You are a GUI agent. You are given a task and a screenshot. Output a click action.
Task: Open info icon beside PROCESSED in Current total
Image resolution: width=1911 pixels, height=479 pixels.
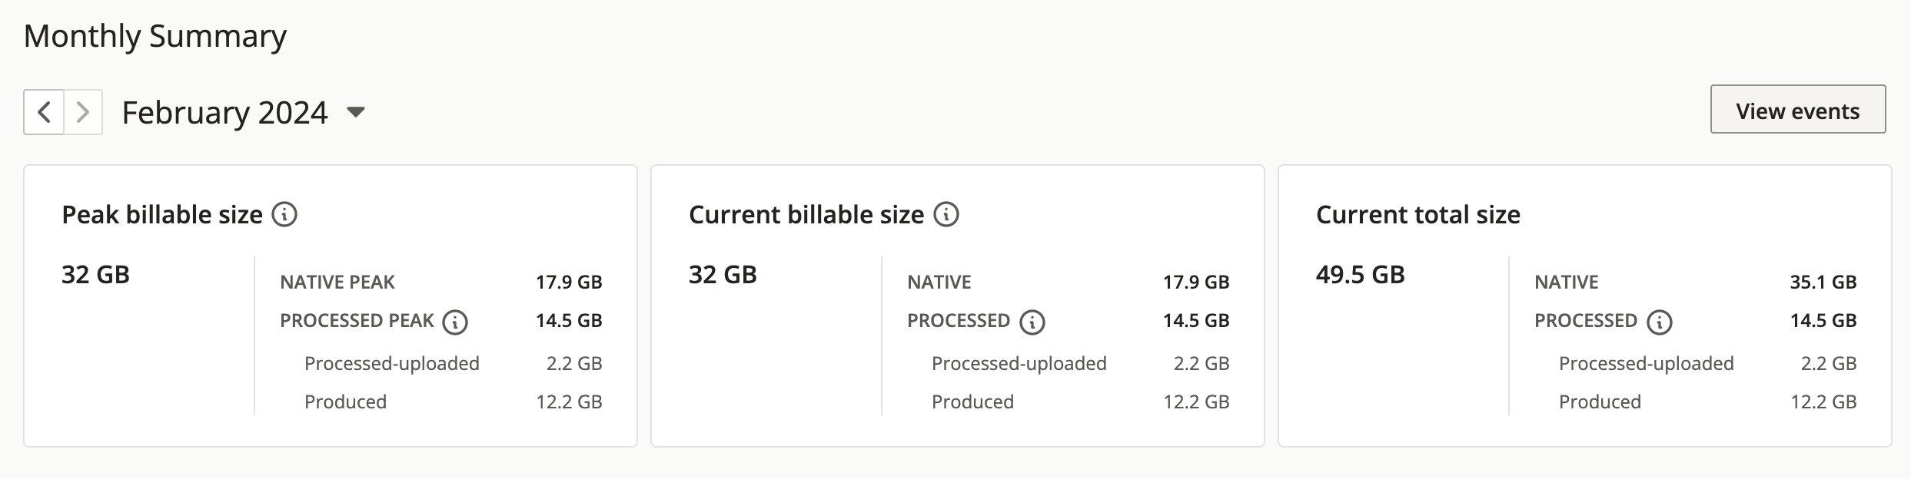pos(1659,322)
